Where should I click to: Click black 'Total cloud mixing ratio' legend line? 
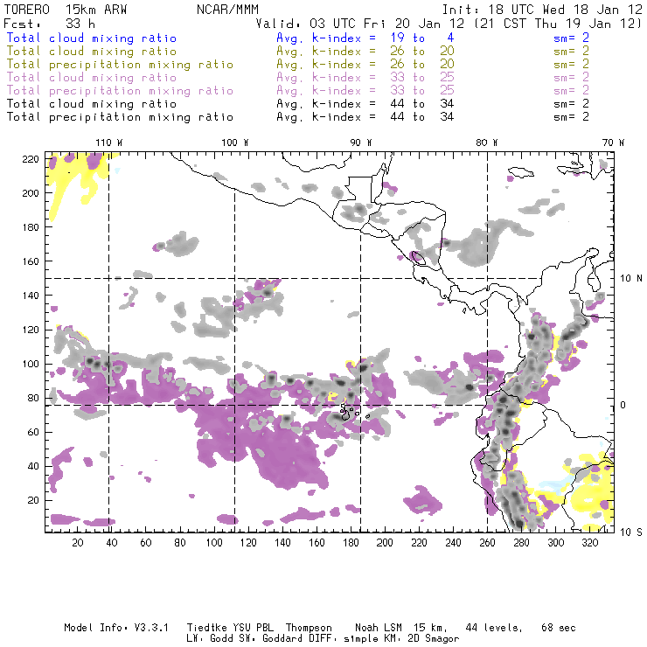(92, 104)
